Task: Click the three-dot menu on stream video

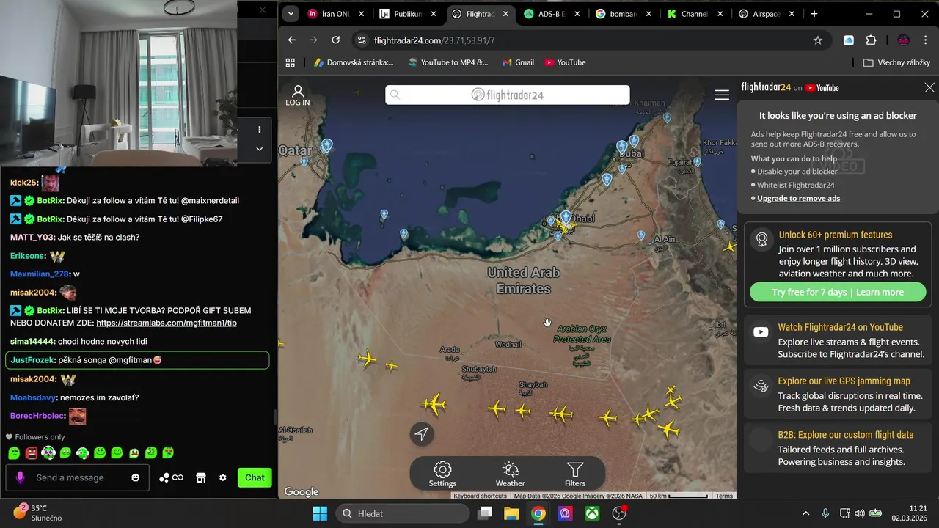Action: [259, 129]
